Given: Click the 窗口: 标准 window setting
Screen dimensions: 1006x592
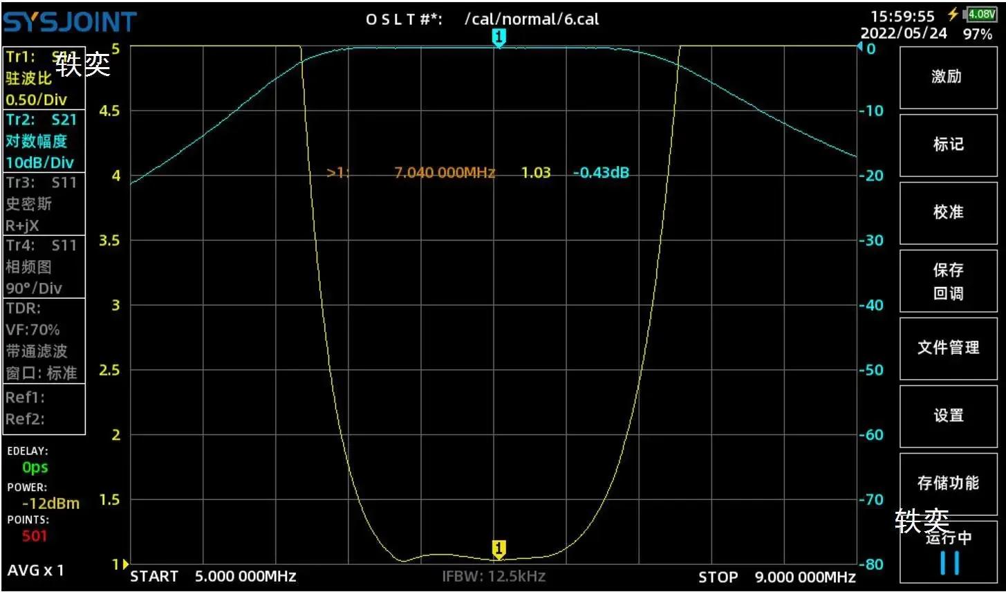Looking at the screenshot, I should pos(41,373).
